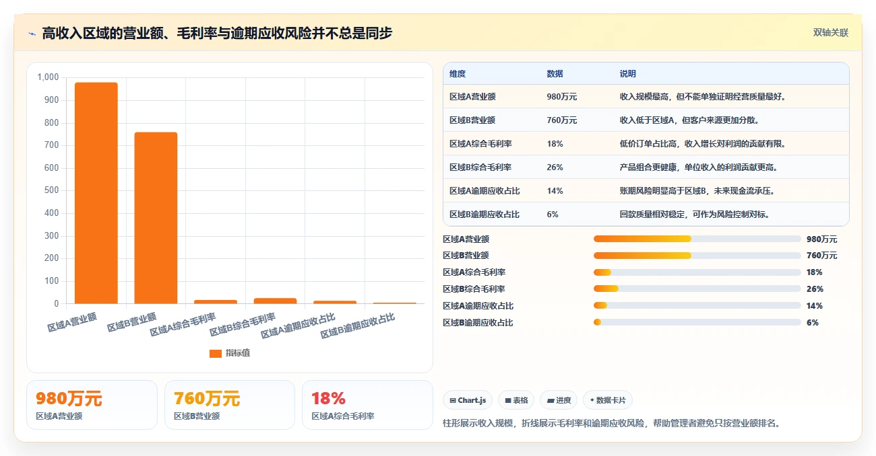
Task: Click the 数据 column header
Action: [x=555, y=74]
